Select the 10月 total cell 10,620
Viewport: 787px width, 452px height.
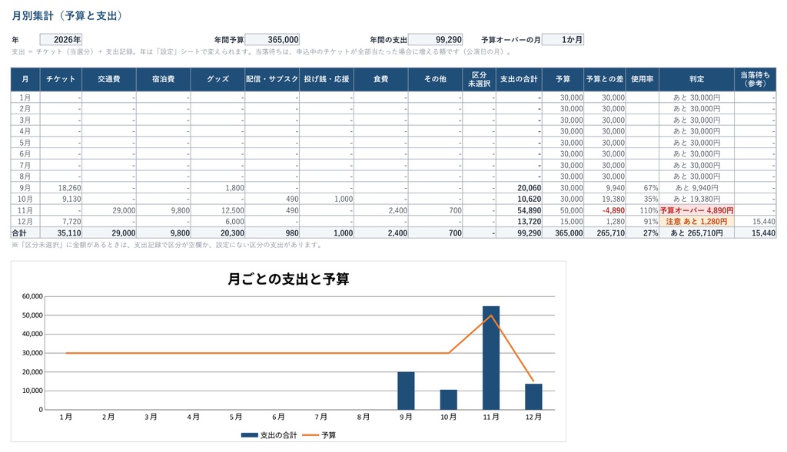[519, 199]
